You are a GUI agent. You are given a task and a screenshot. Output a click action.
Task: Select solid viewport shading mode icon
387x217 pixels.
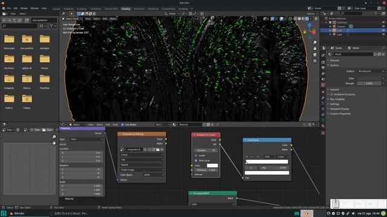(x=299, y=19)
